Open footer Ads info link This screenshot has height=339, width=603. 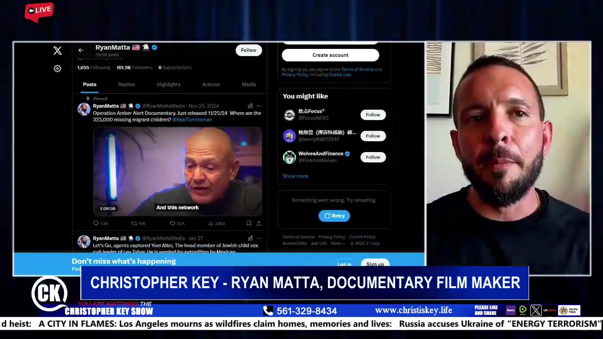click(319, 243)
